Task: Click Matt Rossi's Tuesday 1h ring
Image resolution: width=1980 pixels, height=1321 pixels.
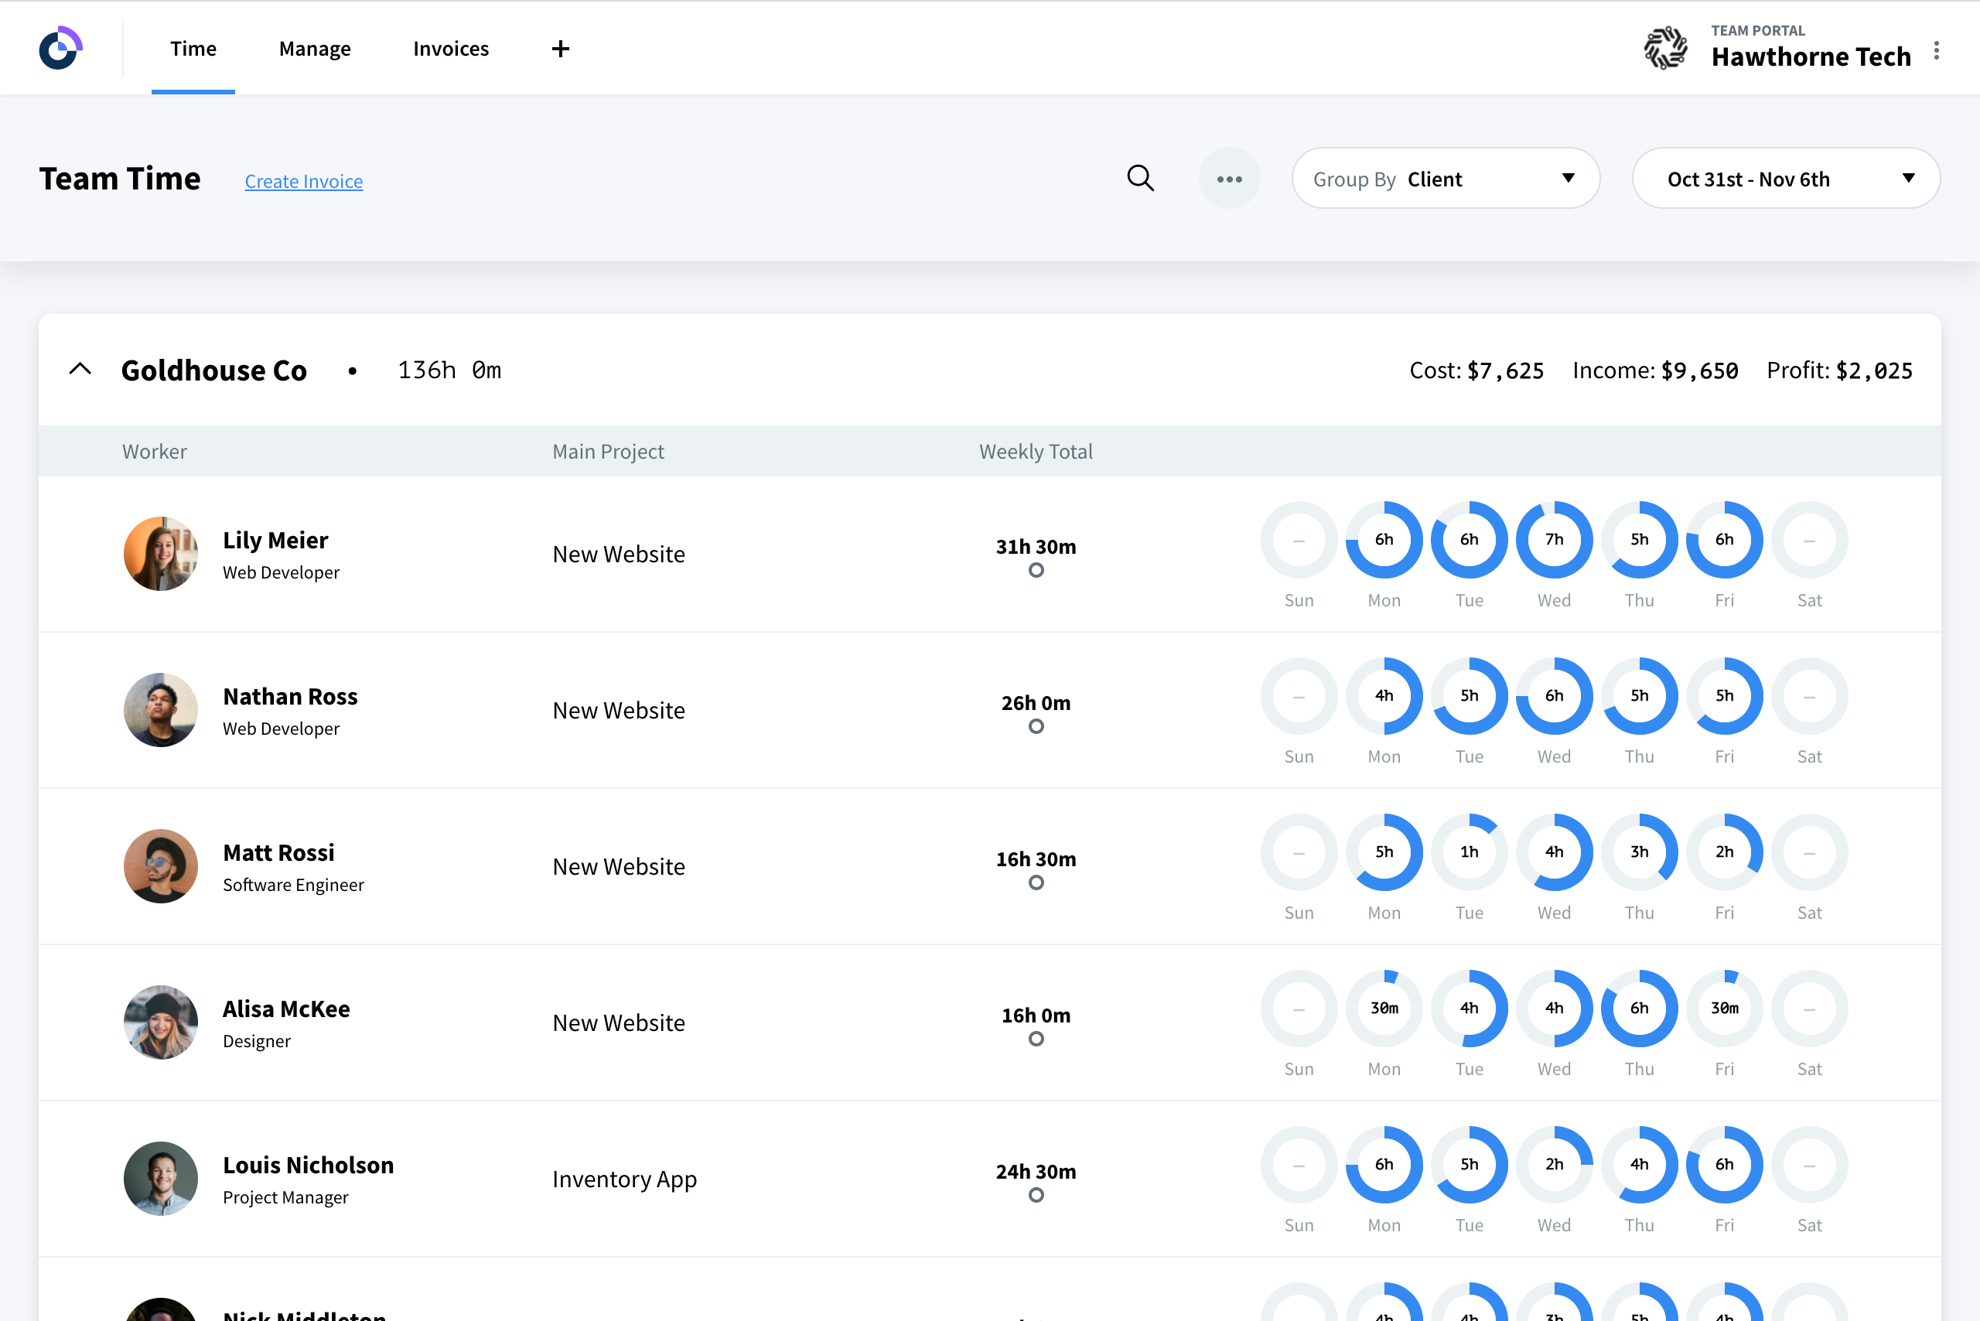Action: pos(1470,852)
